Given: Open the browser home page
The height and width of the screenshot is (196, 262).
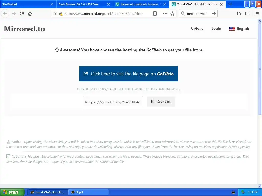Looking at the screenshot, I should click(30, 14).
